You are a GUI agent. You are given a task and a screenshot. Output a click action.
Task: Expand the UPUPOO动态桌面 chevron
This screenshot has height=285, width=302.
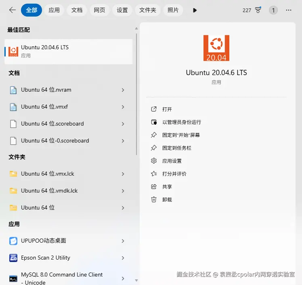pos(123,241)
